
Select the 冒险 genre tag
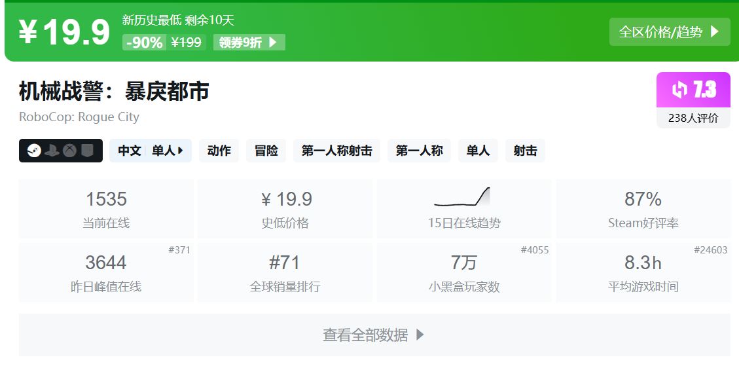point(266,151)
